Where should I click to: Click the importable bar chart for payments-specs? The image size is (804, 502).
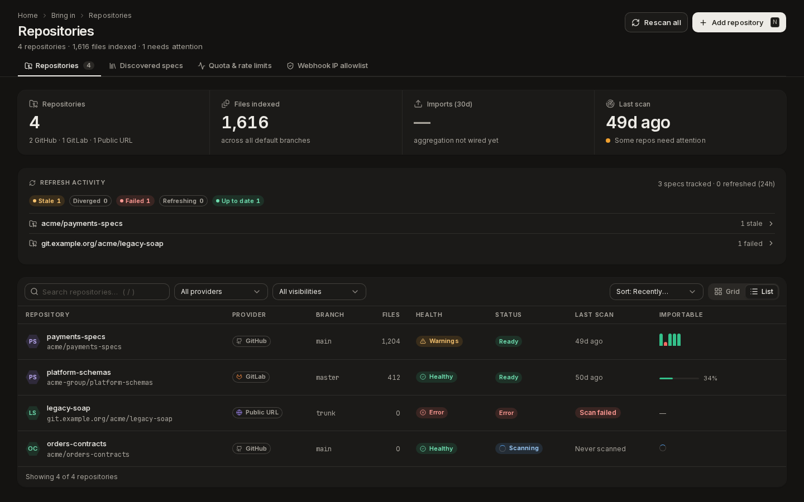click(670, 340)
